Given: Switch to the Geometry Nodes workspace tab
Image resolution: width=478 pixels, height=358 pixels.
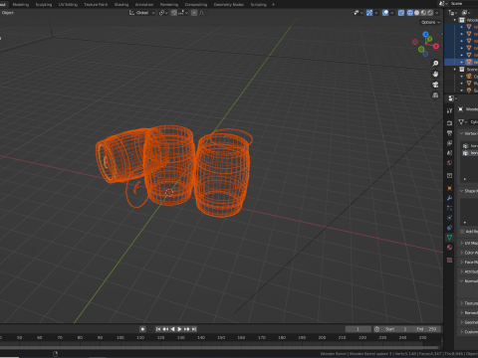Looking at the screenshot, I should pos(229,4).
